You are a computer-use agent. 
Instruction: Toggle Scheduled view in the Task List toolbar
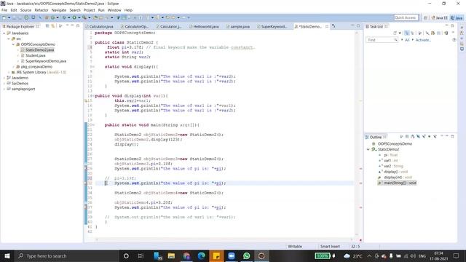pyautogui.click(x=413, y=33)
